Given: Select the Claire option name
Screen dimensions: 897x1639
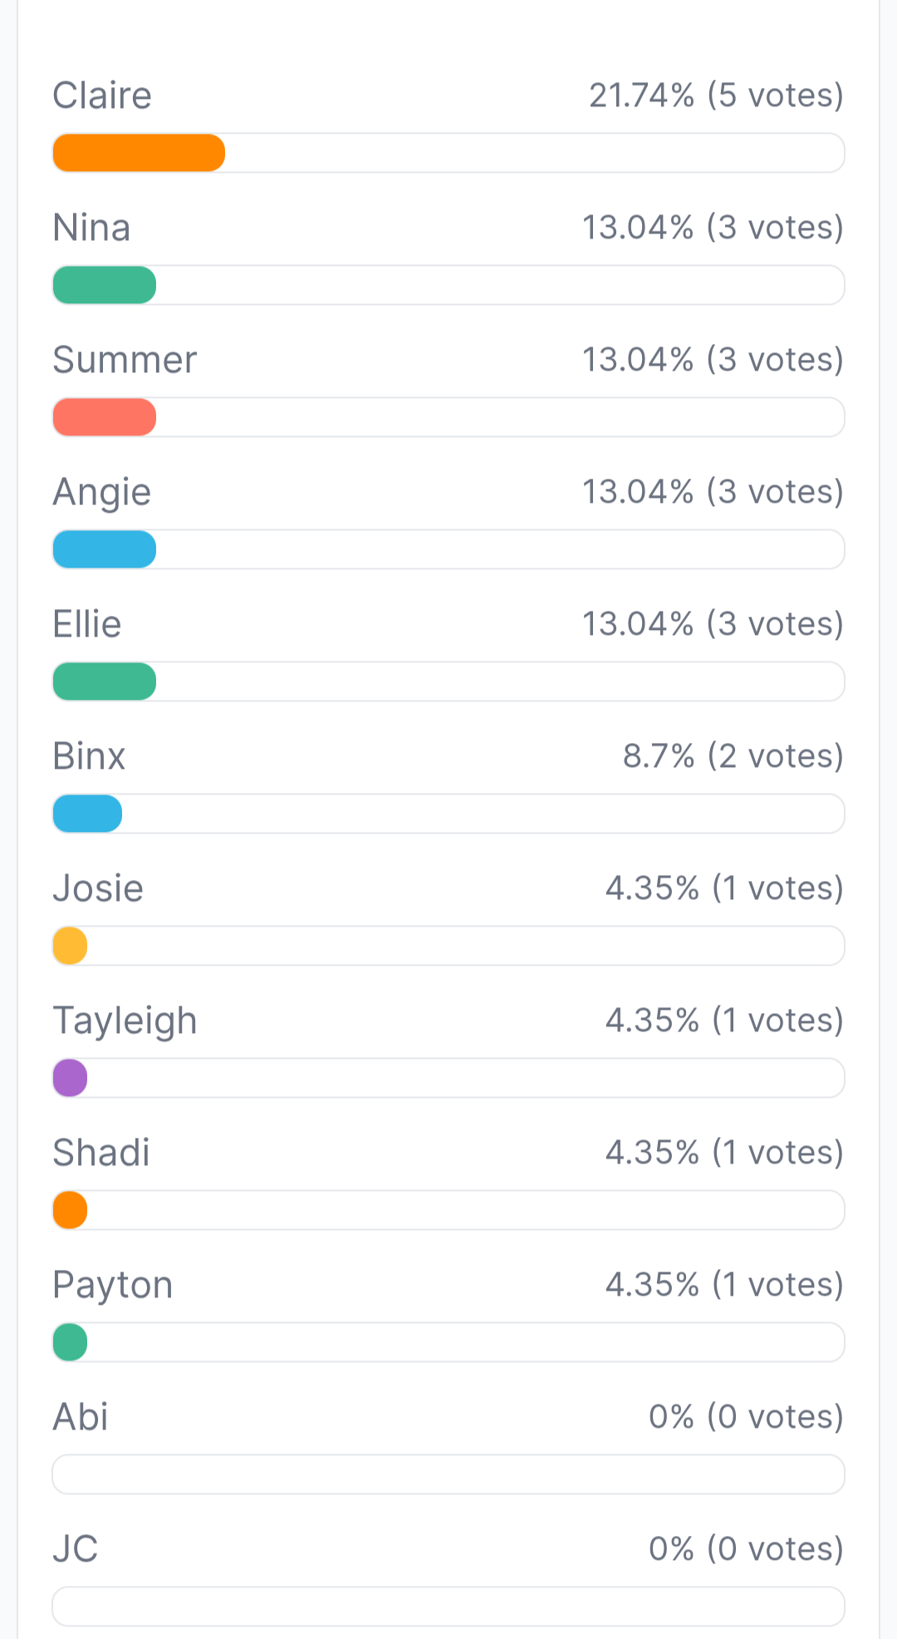Looking at the screenshot, I should tap(102, 96).
